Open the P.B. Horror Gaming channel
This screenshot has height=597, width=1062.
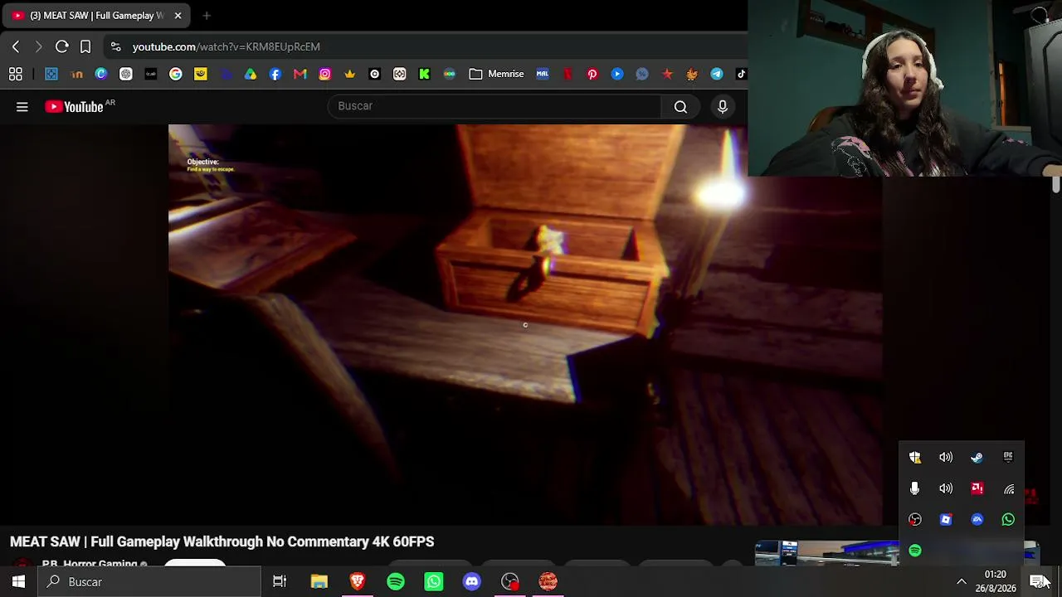(90, 565)
